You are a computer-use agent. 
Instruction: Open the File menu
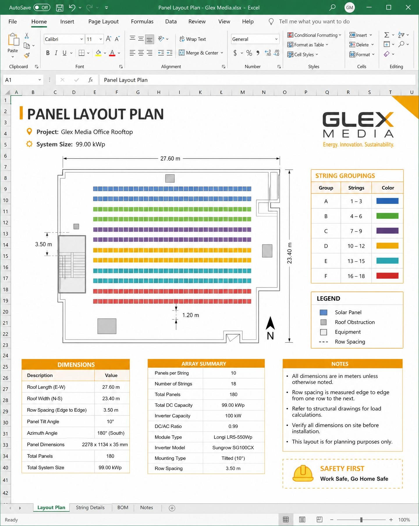(x=13, y=22)
